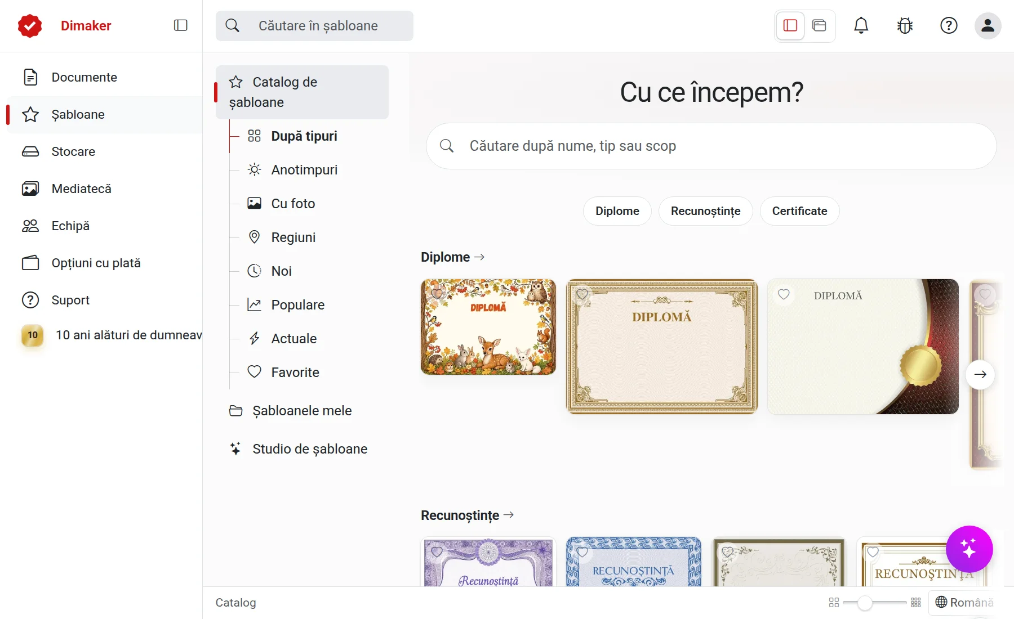This screenshot has height=619, width=1014.
Task: Favorite the blue Recunoștință template heart
Action: (x=582, y=552)
